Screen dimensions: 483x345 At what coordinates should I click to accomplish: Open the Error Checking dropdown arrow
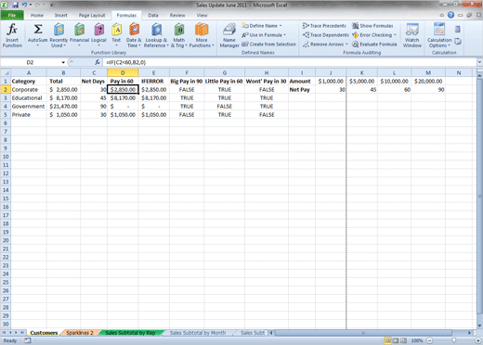coord(395,35)
